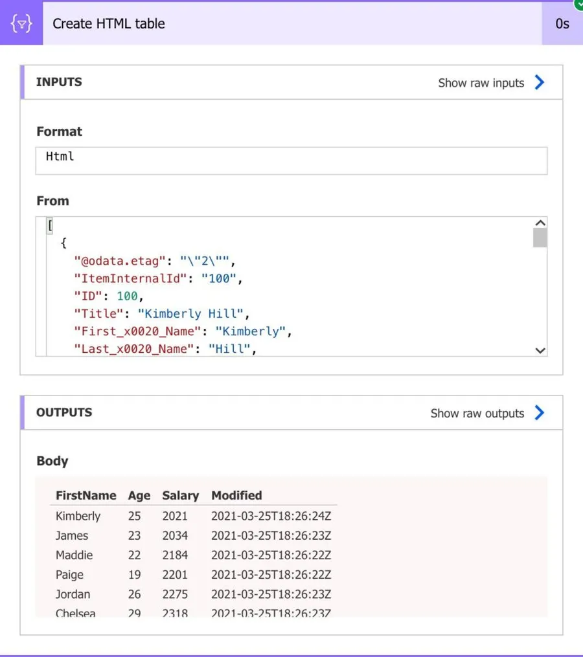
Task: Click the 0s duration badge
Action: [x=562, y=24]
